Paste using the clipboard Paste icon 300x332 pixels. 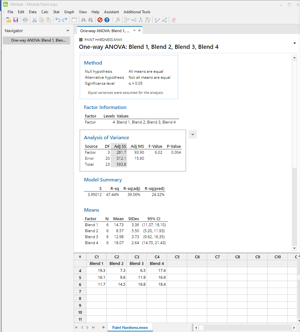pyautogui.click(x=49, y=20)
